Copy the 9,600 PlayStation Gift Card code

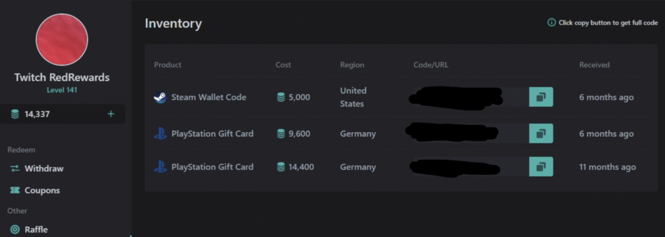541,134
